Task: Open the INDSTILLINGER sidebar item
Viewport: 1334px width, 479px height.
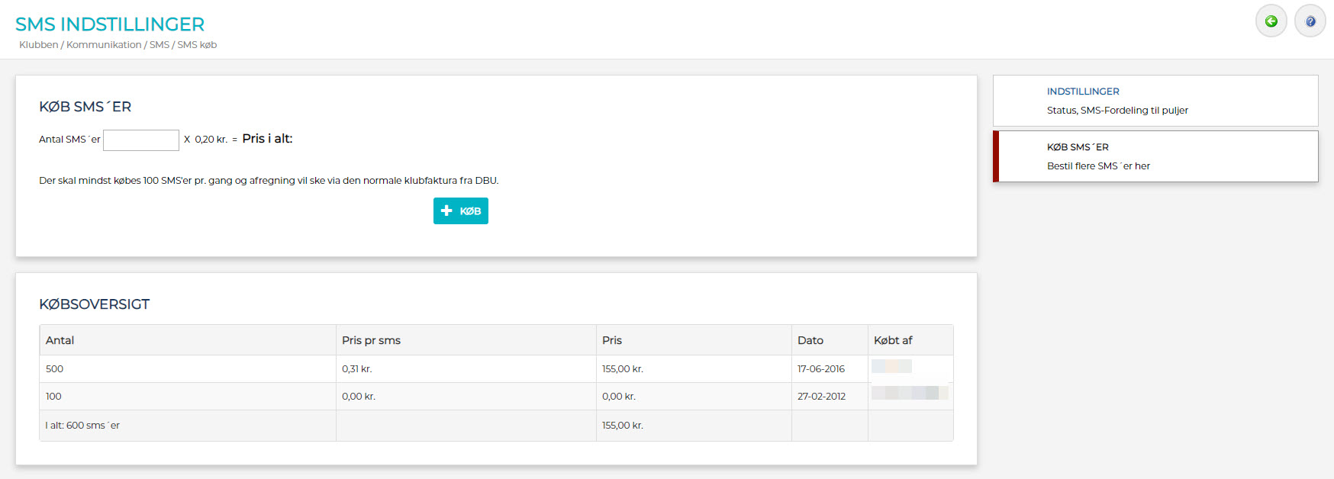Action: (1082, 92)
